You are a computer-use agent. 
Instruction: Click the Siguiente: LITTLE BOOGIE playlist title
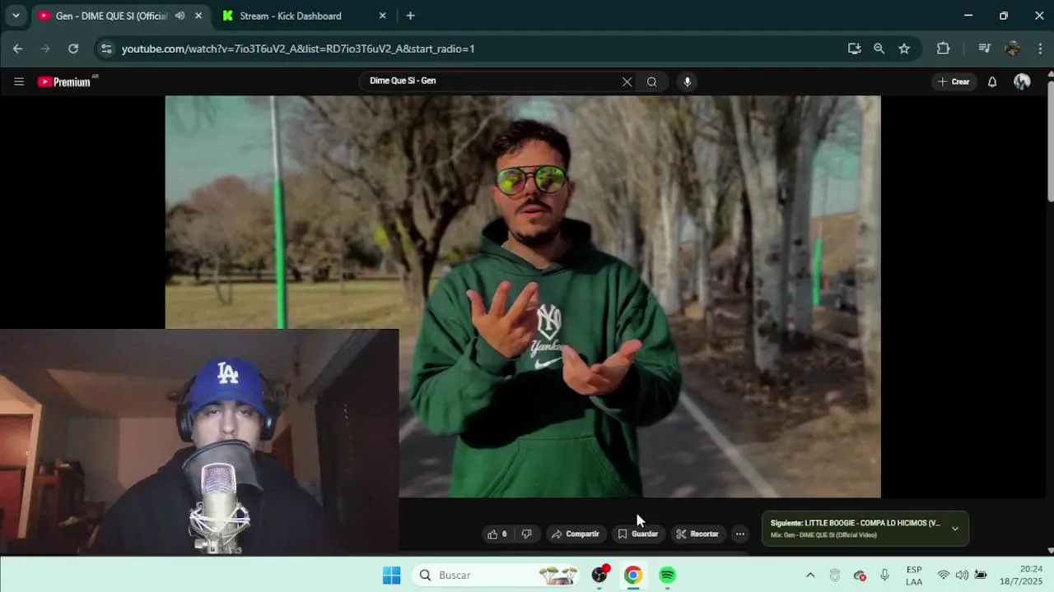tap(855, 523)
